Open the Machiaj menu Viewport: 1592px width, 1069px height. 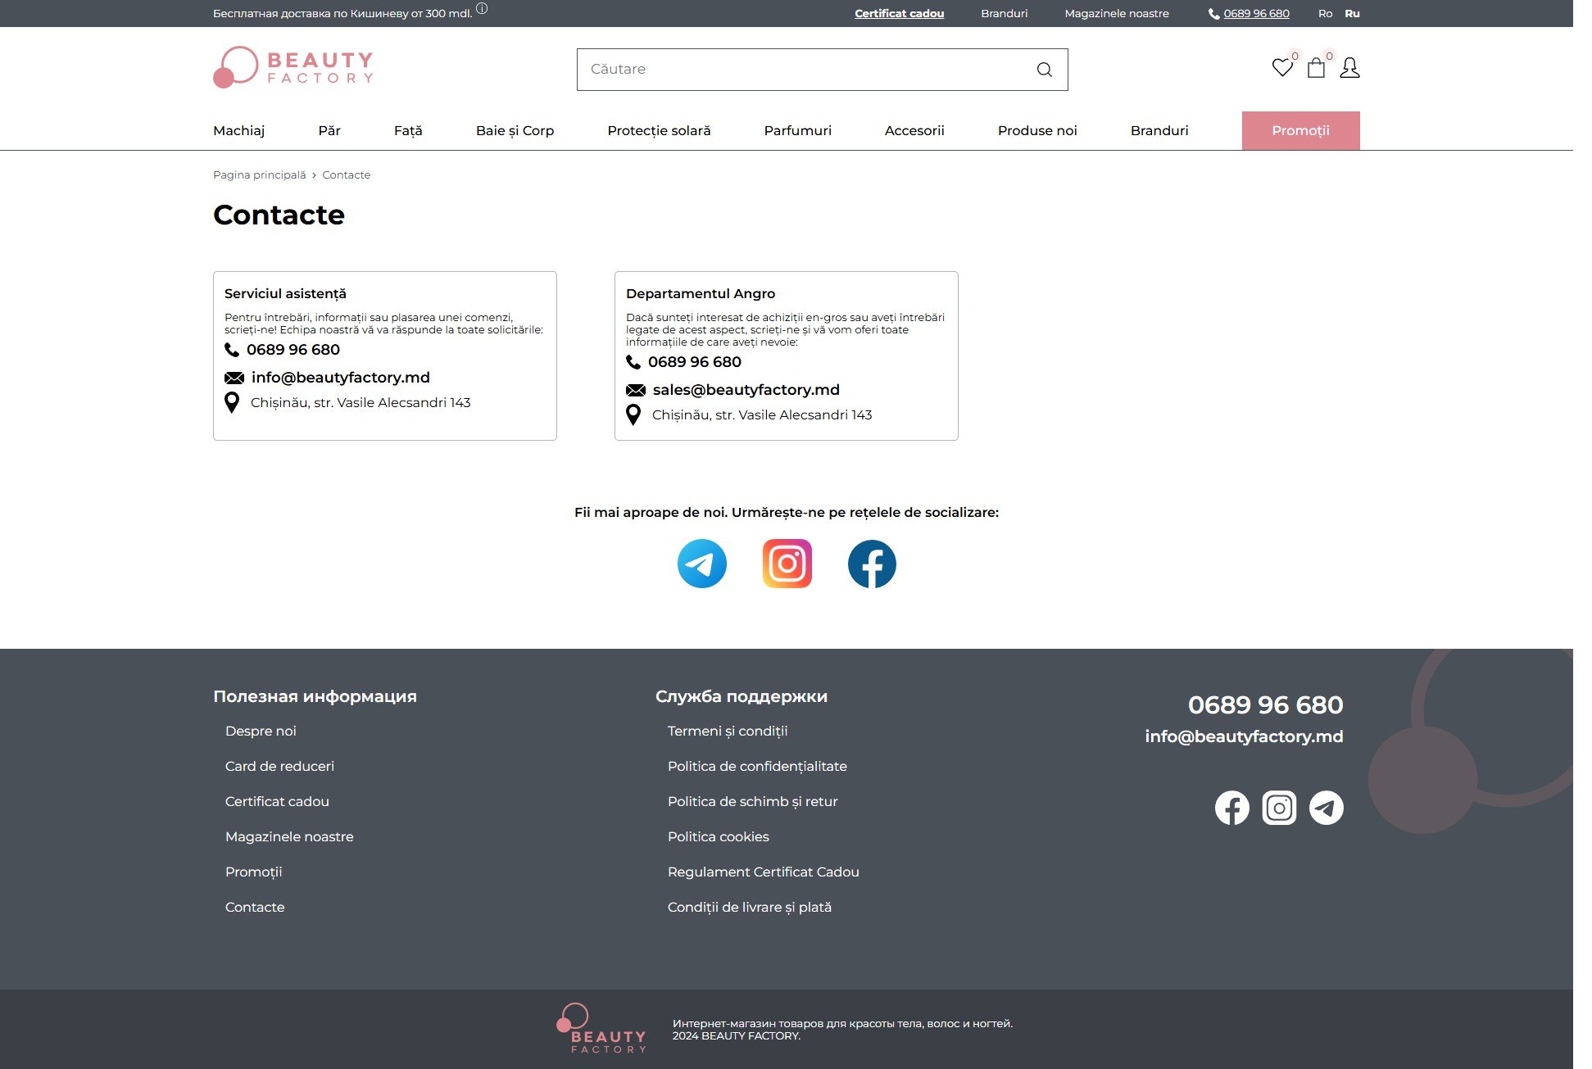pos(238,130)
